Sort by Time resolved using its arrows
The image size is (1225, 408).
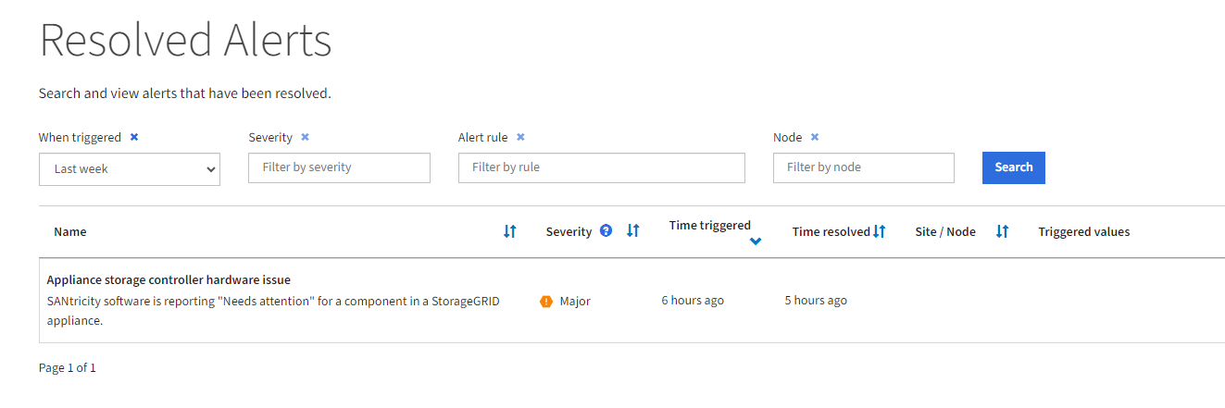pos(880,231)
